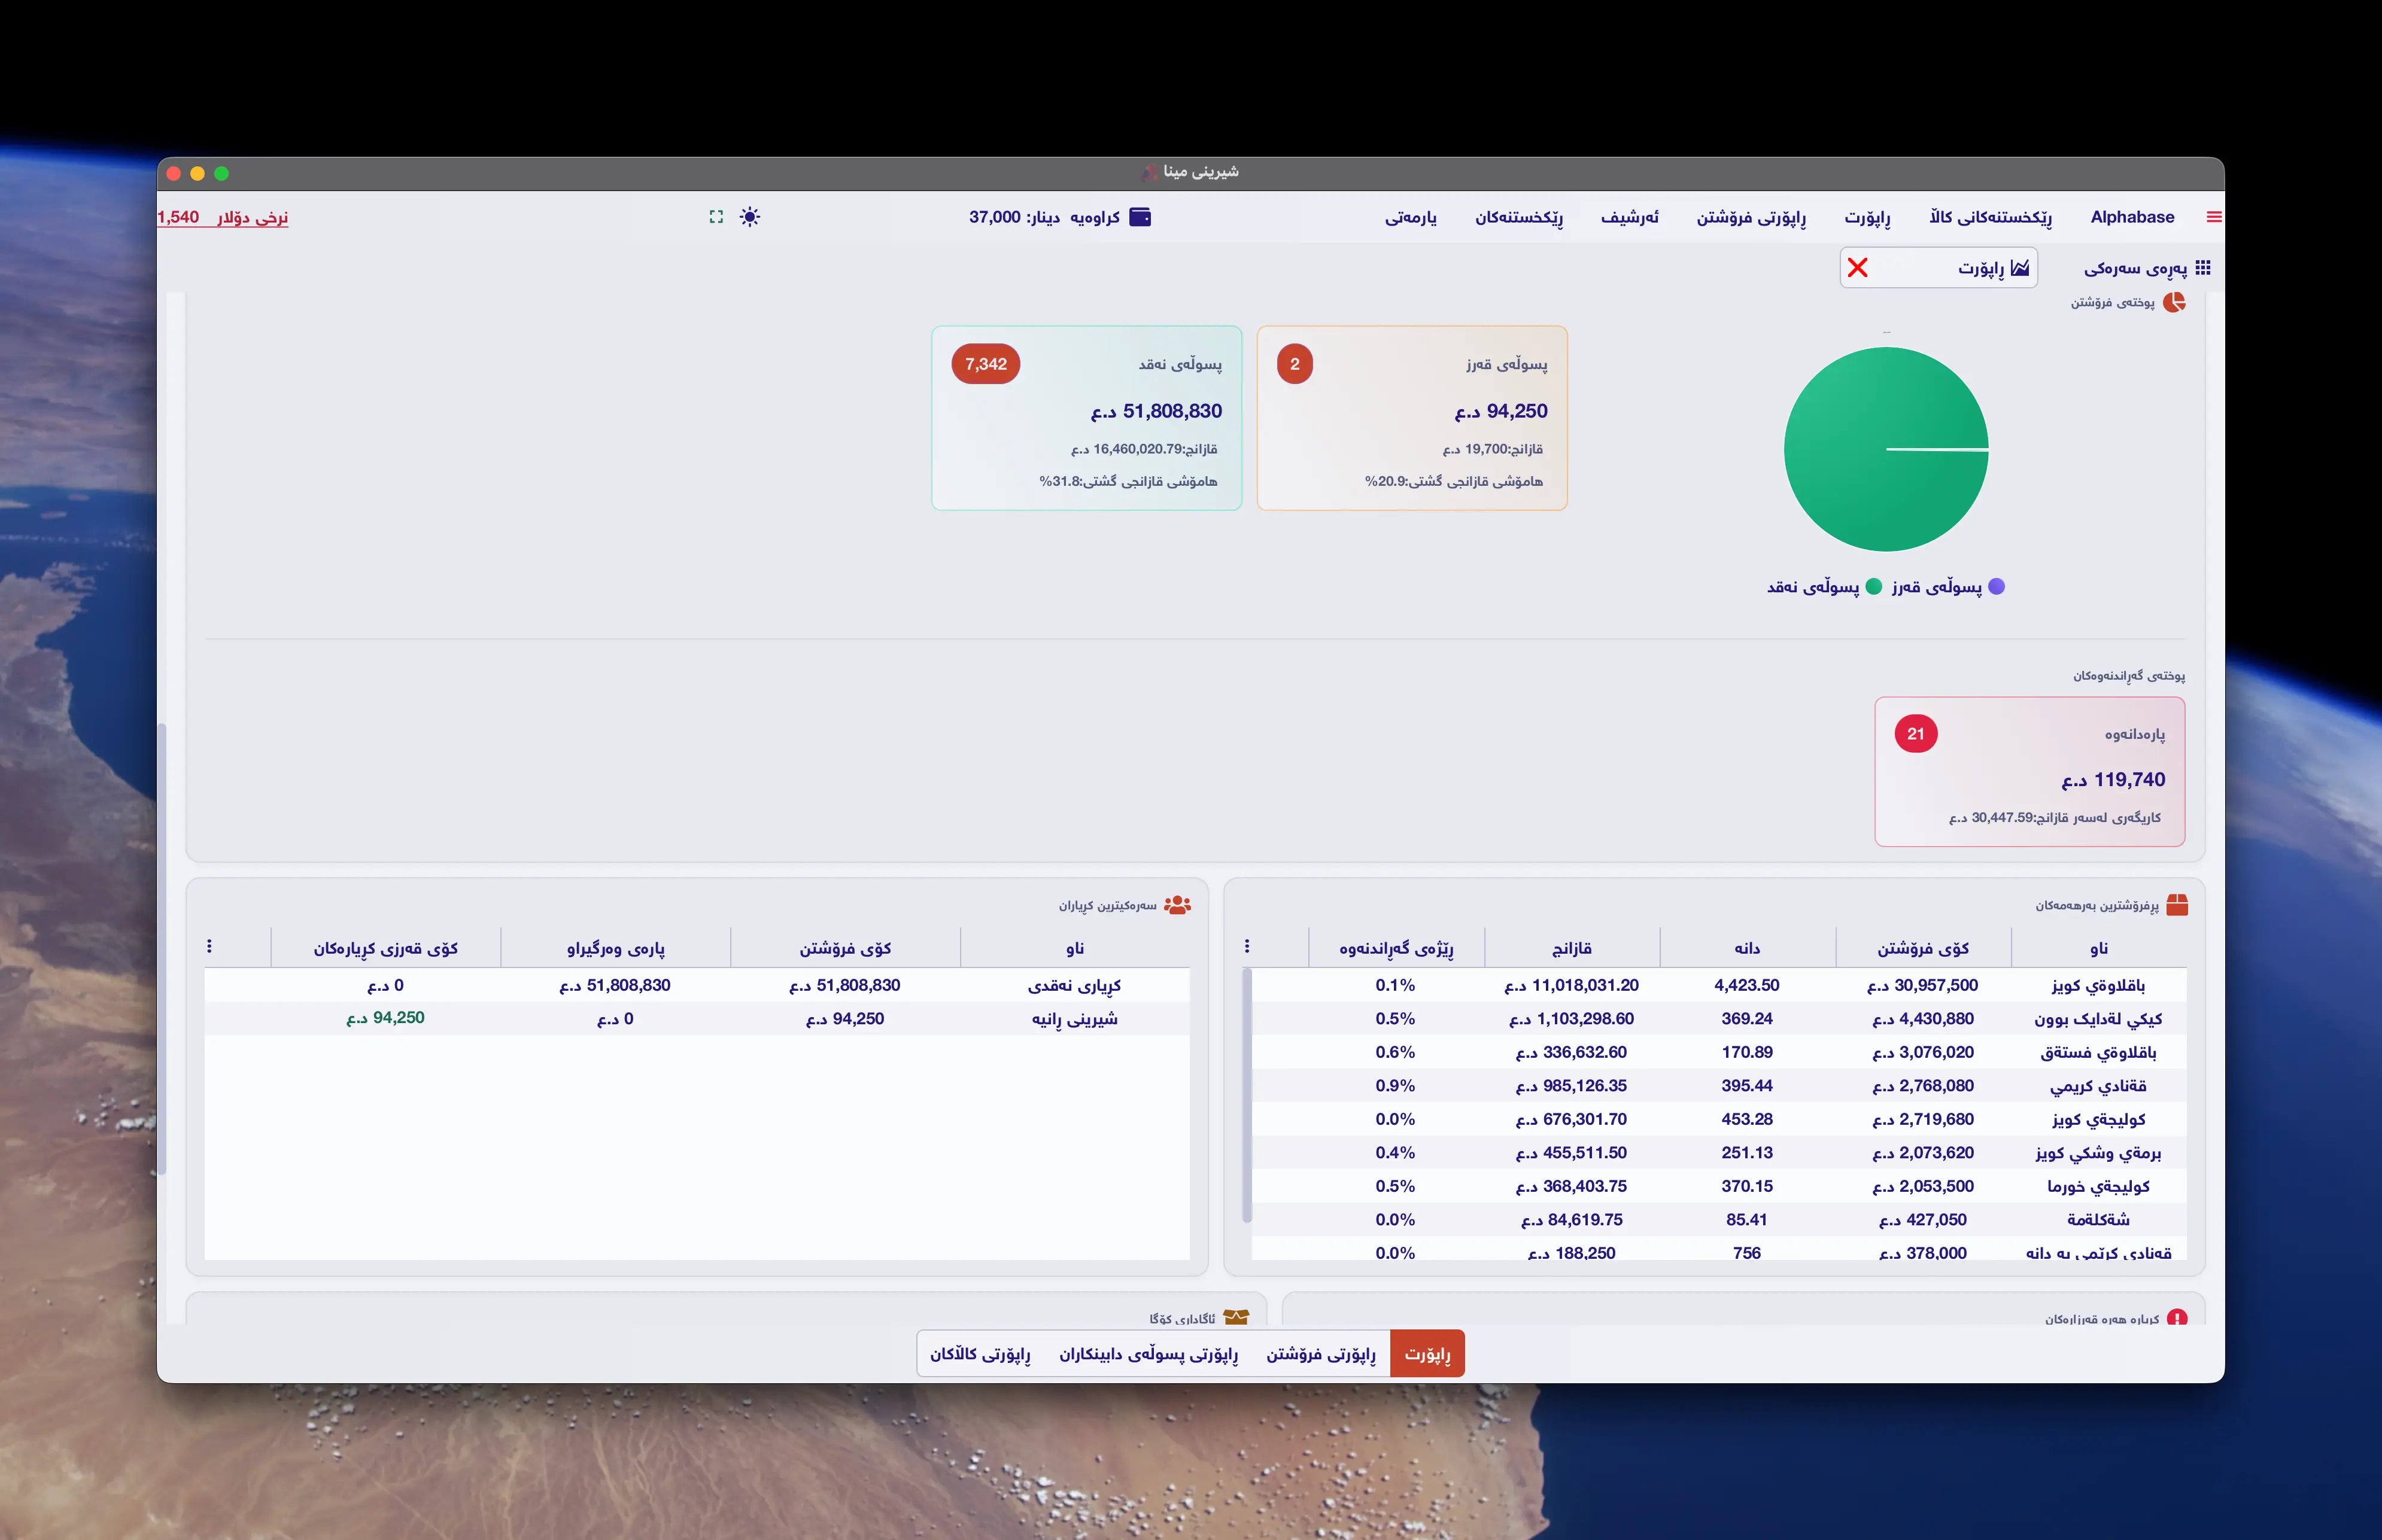Viewport: 2382px width, 1540px height.
Task: Select the برمةي وشكي كويز product row
Action: 1719,1153
